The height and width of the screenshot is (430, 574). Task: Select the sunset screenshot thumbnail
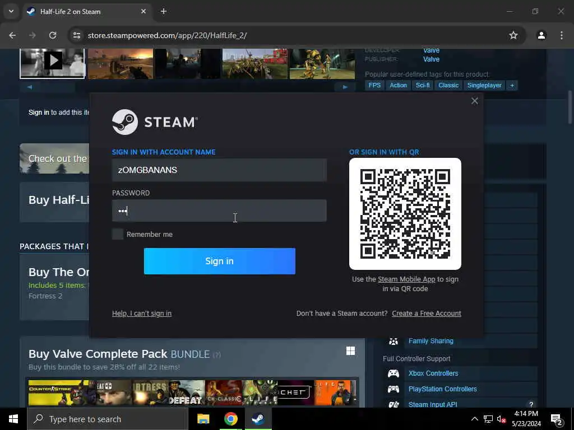click(x=120, y=64)
